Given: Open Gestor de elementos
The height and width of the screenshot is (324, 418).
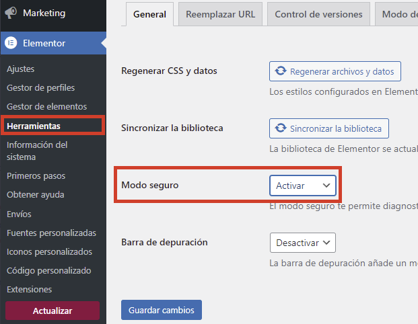Looking at the screenshot, I should click(46, 106).
